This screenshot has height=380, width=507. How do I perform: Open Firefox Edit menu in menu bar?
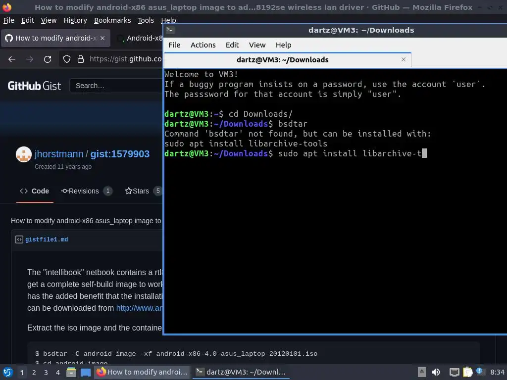pos(28,20)
